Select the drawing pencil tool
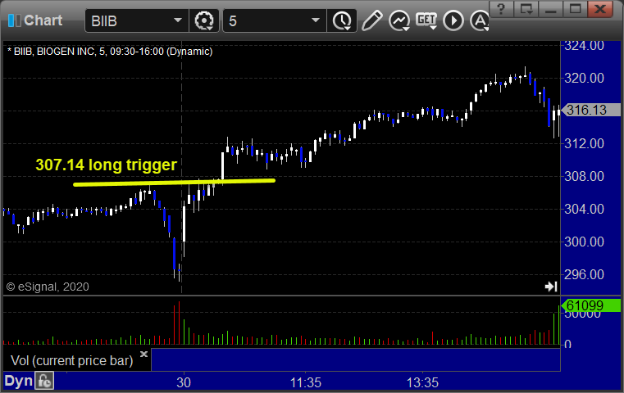Screen dimensions: 624x393 click(x=372, y=20)
